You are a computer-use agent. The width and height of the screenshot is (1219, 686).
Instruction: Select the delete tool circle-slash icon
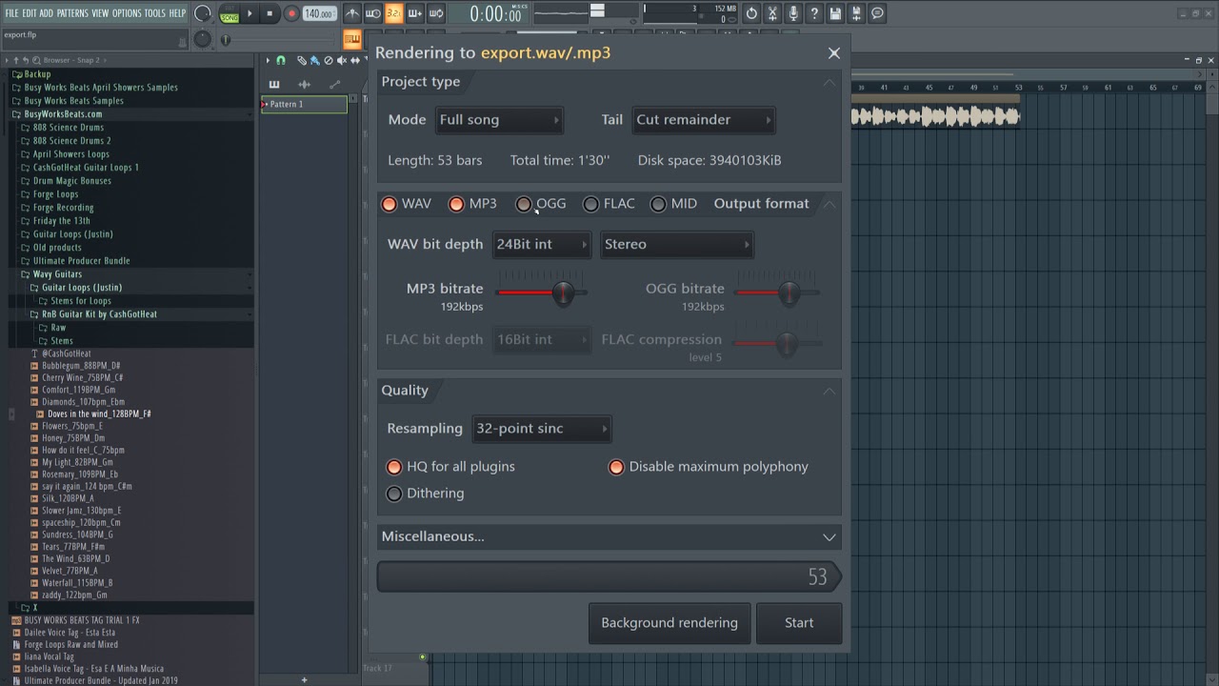[329, 60]
